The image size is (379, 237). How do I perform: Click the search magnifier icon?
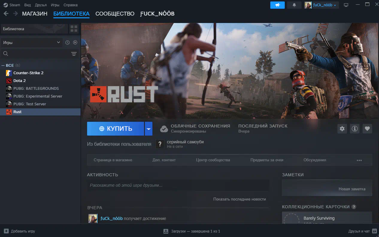5,54
